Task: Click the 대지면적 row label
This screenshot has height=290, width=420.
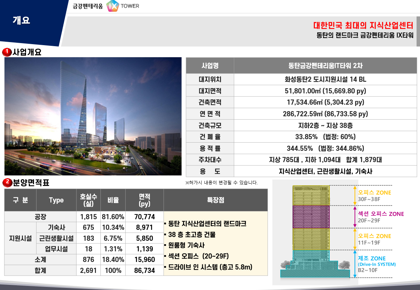Action: (210, 91)
